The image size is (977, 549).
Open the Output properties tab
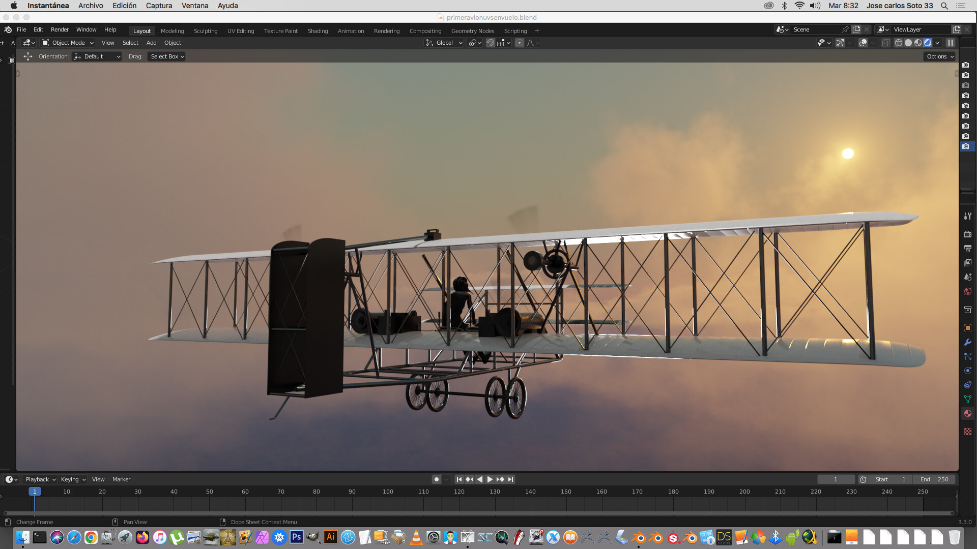[x=967, y=248]
